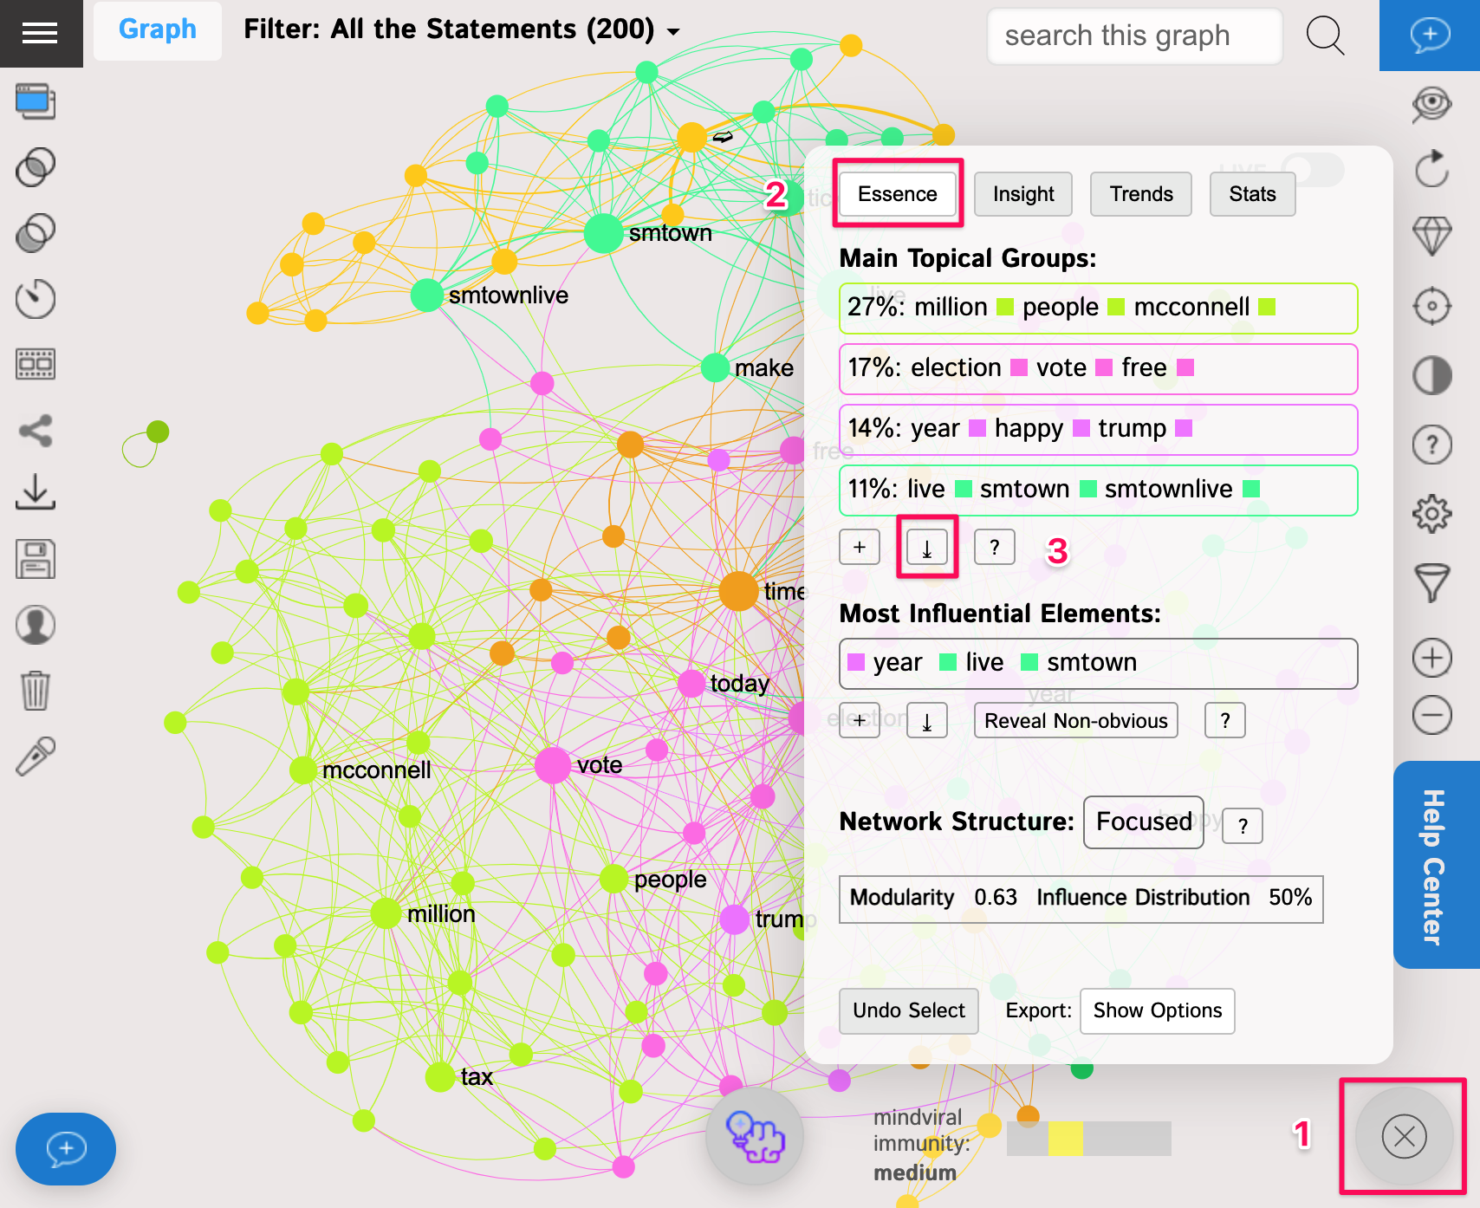This screenshot has height=1208, width=1480.
Task: Share the graph via the share icon
Action: tap(35, 429)
